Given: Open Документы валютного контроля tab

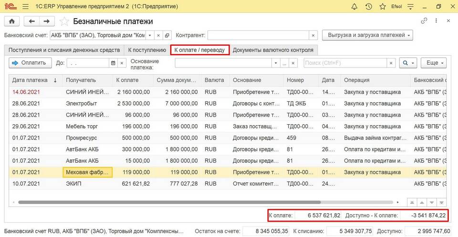Looking at the screenshot, I should tap(273, 50).
